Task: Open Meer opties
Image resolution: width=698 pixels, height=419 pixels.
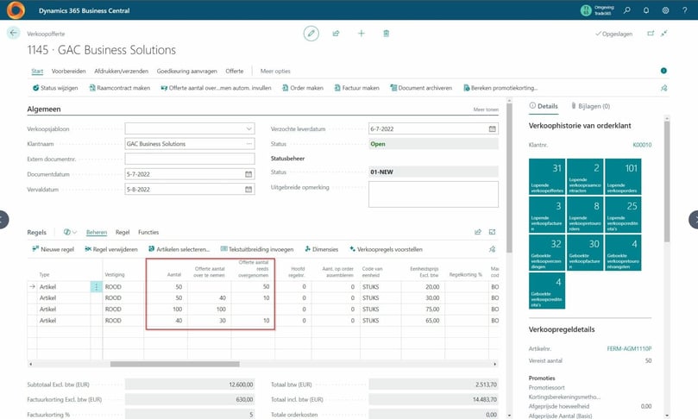Action: tap(275, 72)
